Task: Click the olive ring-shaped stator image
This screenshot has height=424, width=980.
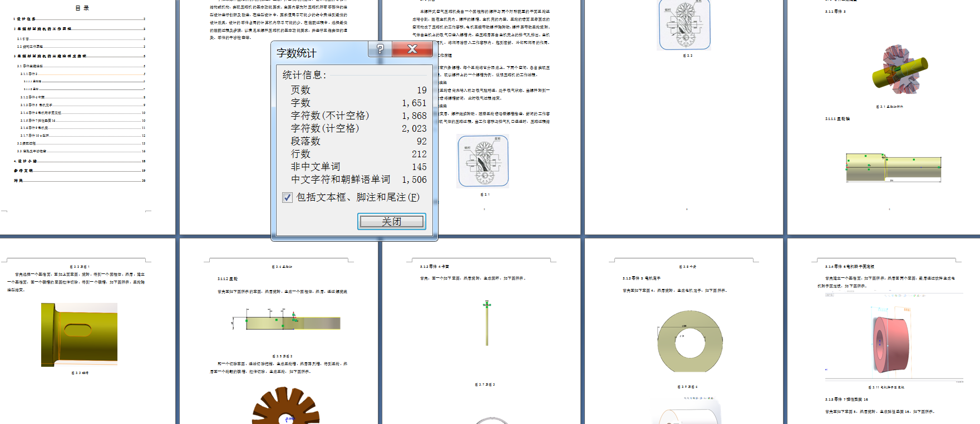Action: (x=690, y=341)
